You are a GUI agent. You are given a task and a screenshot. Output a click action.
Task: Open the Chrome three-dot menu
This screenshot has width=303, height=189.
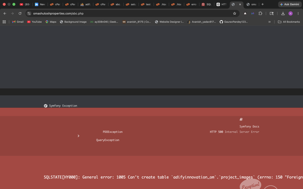[298, 13]
